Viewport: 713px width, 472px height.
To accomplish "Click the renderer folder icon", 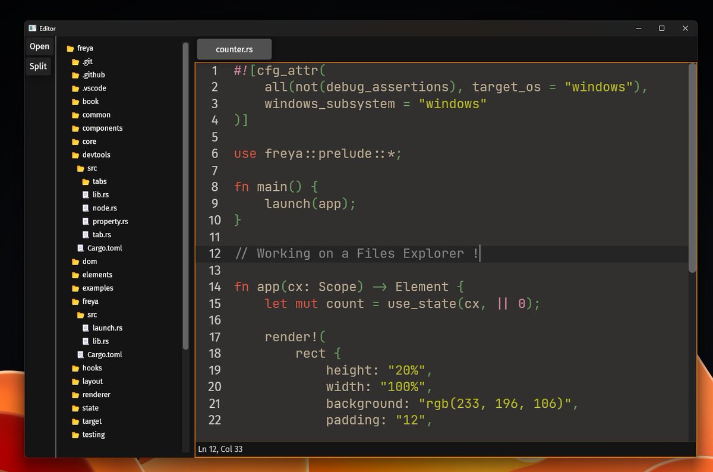I will [x=75, y=395].
